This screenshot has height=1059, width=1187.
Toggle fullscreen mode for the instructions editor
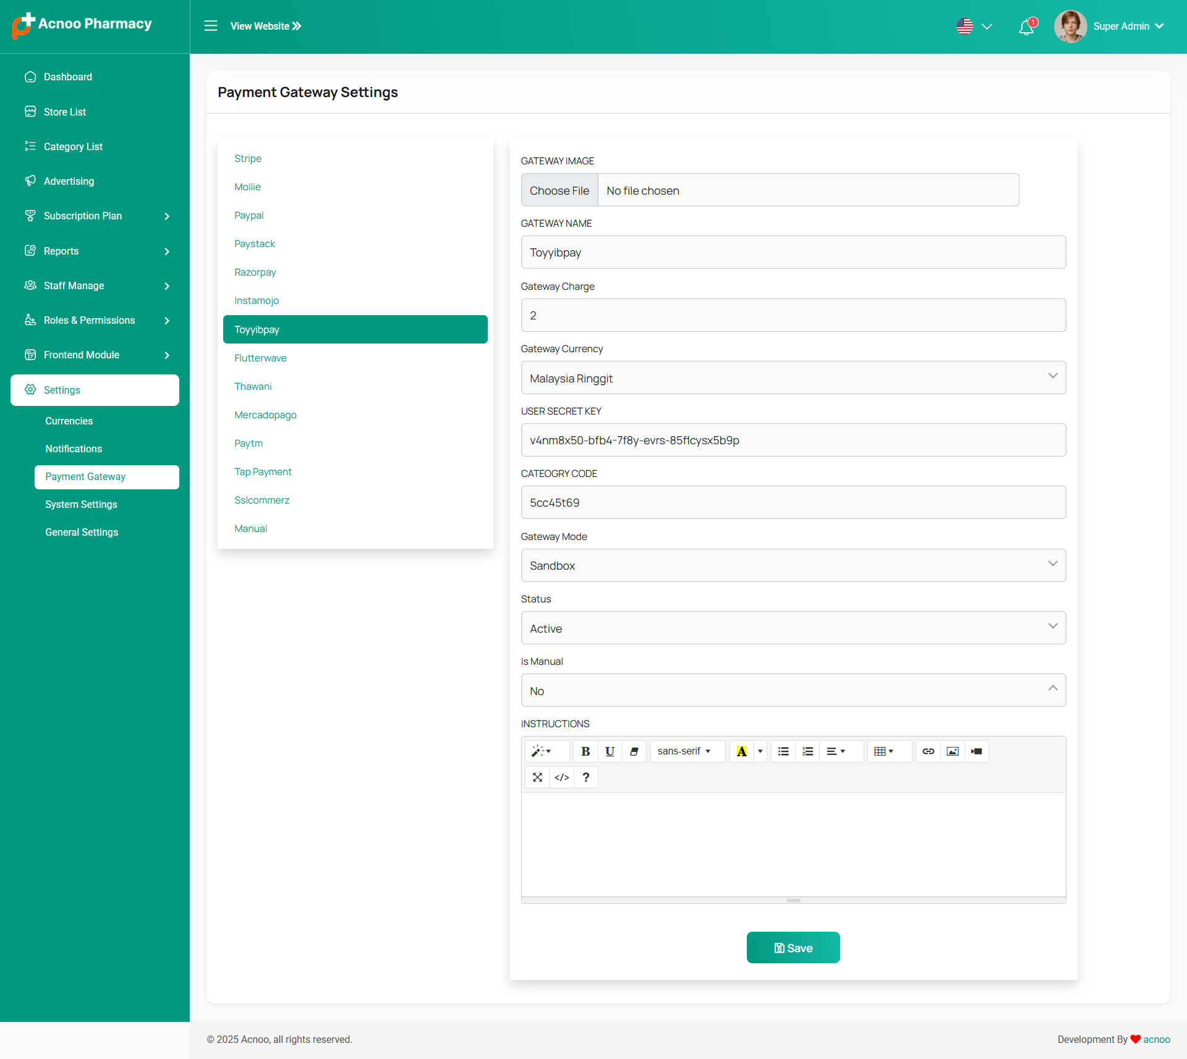(537, 777)
